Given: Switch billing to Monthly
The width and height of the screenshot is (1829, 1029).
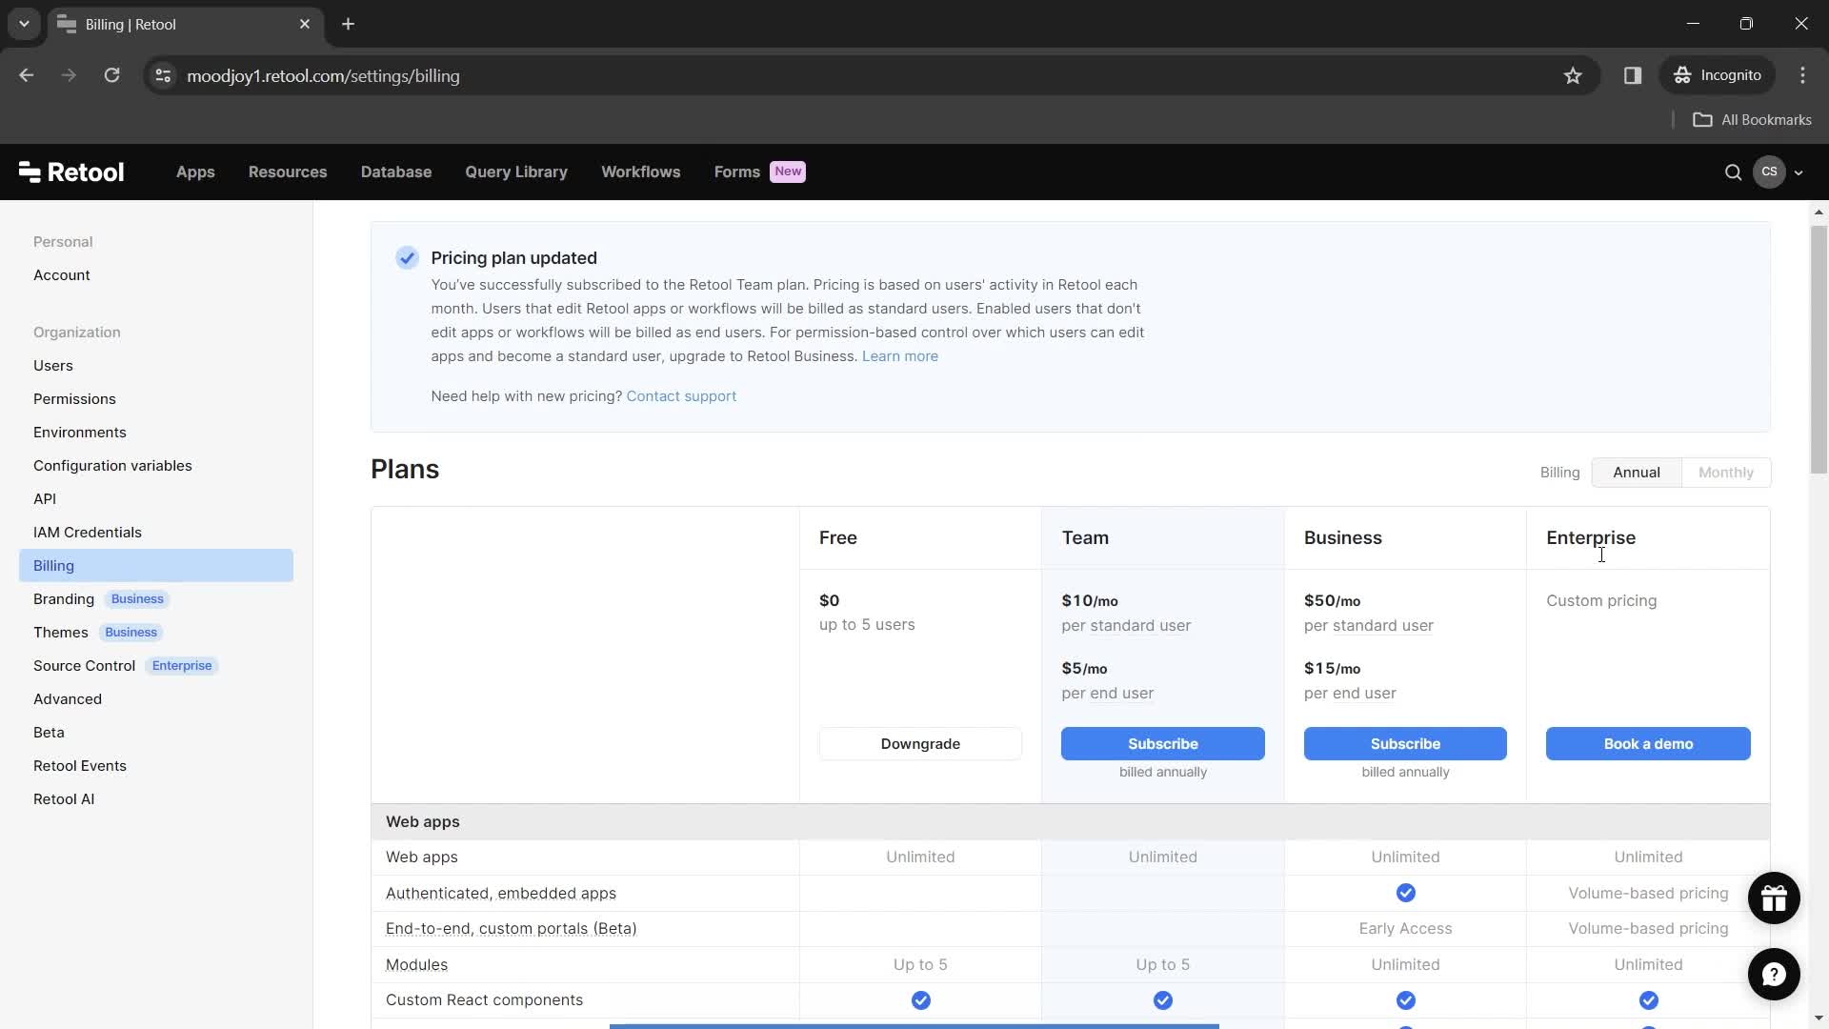Looking at the screenshot, I should pyautogui.click(x=1725, y=473).
